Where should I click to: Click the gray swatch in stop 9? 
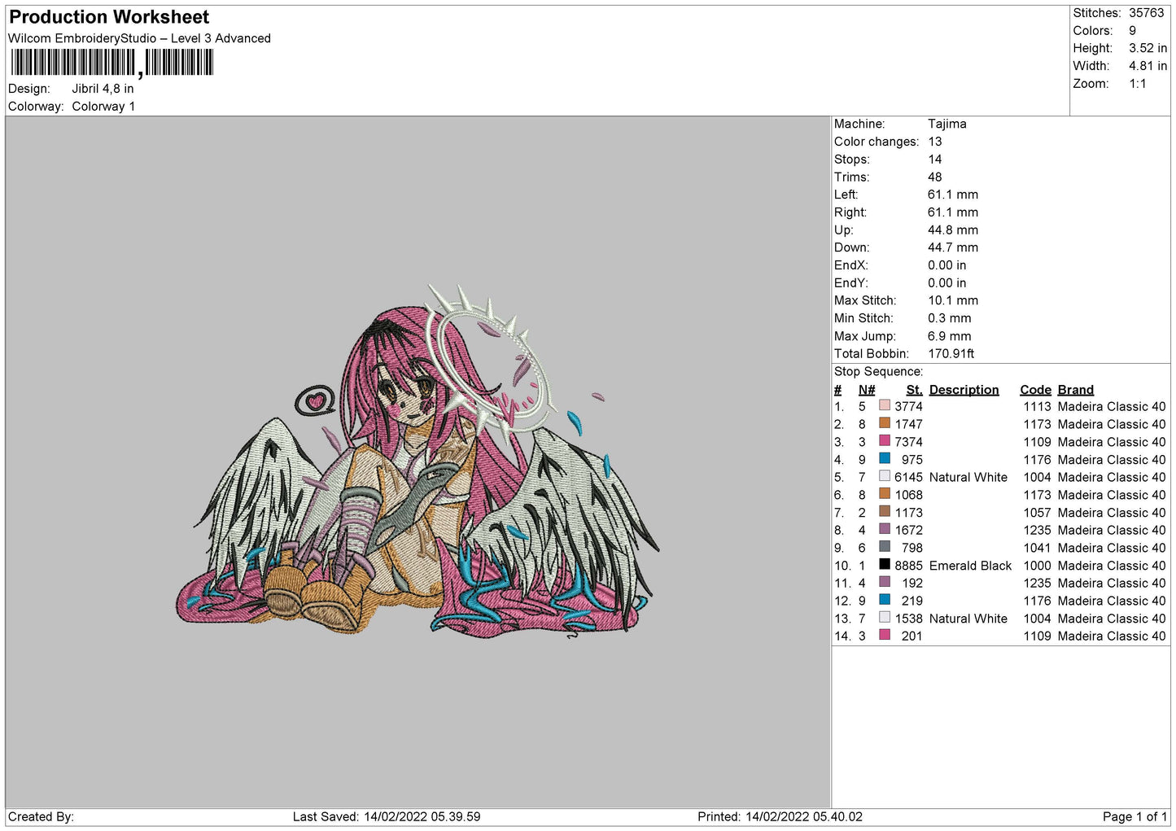(x=884, y=547)
